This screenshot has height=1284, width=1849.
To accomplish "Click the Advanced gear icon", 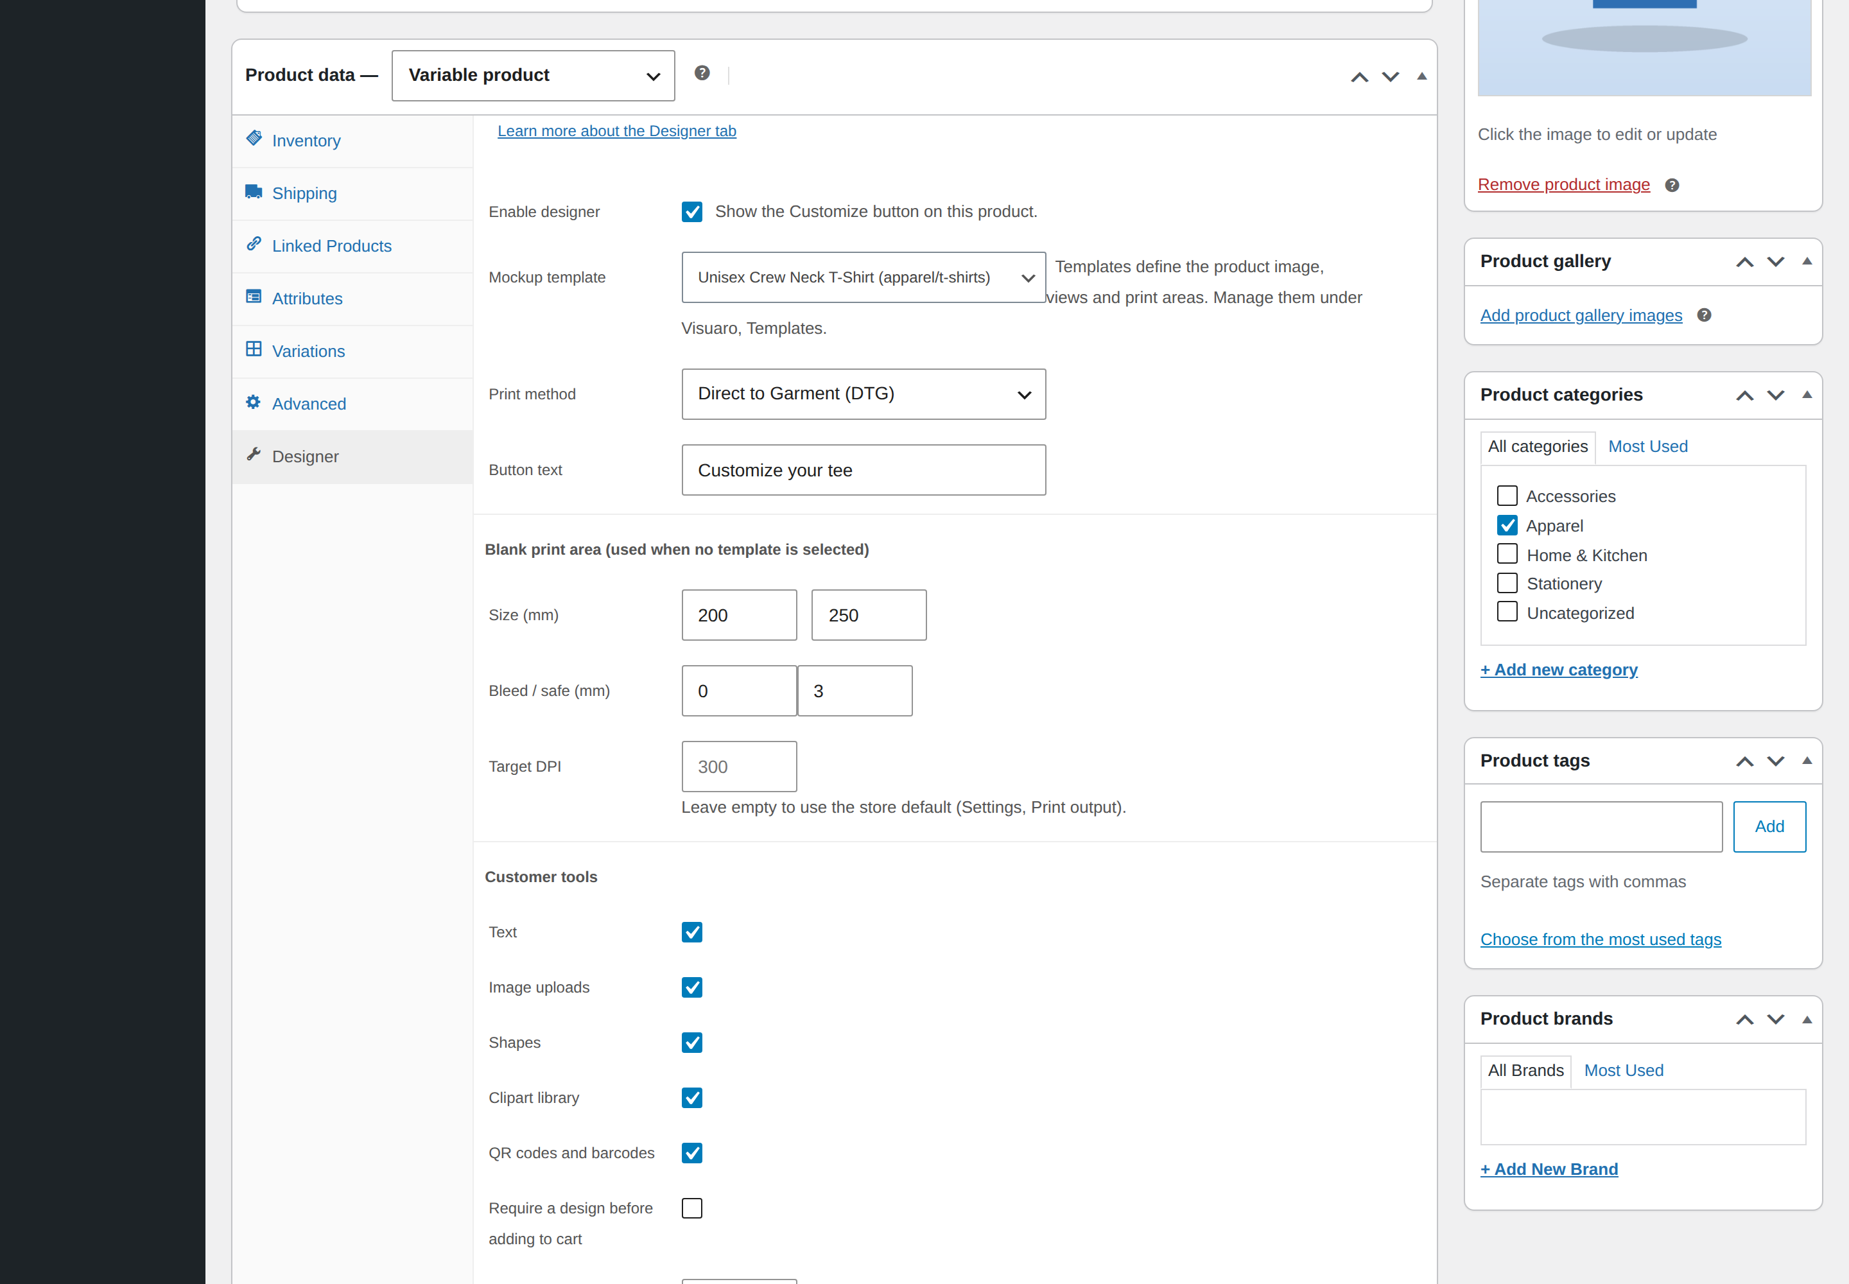I will point(254,401).
